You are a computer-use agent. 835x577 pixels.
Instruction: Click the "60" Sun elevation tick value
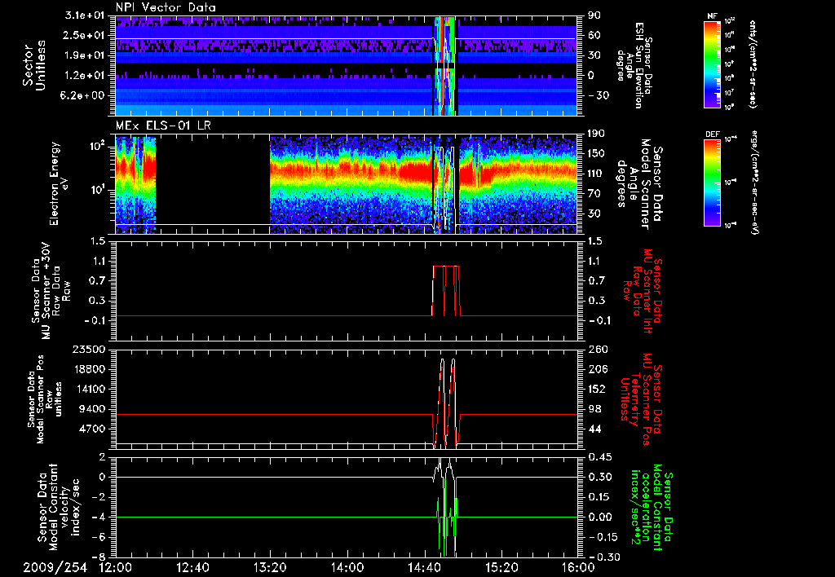[x=594, y=35]
